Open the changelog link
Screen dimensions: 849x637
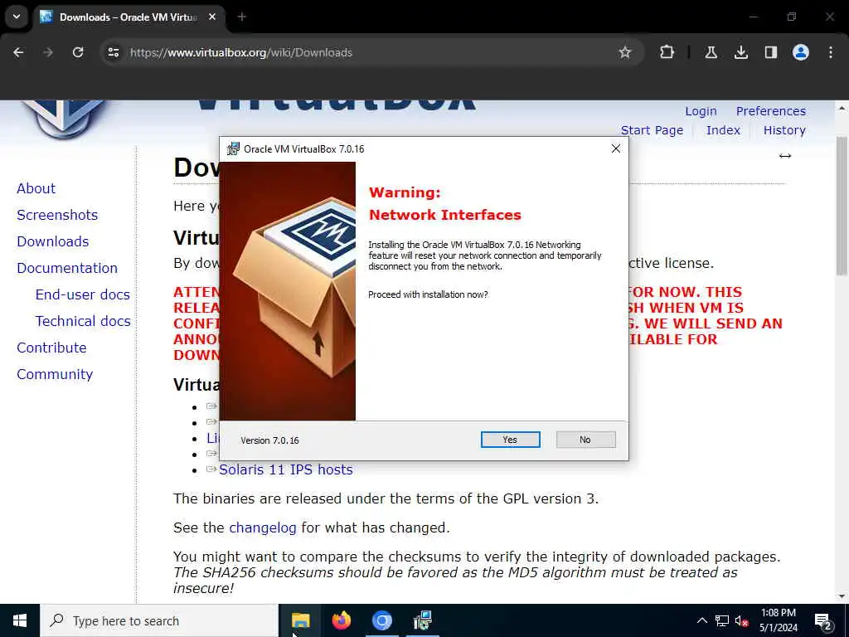click(263, 528)
